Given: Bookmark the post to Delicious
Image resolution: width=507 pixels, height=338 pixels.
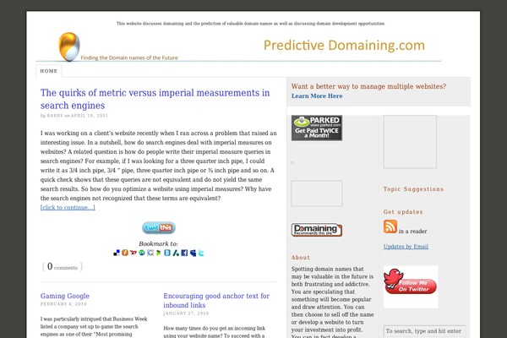Looking at the screenshot, I should coord(117,253).
